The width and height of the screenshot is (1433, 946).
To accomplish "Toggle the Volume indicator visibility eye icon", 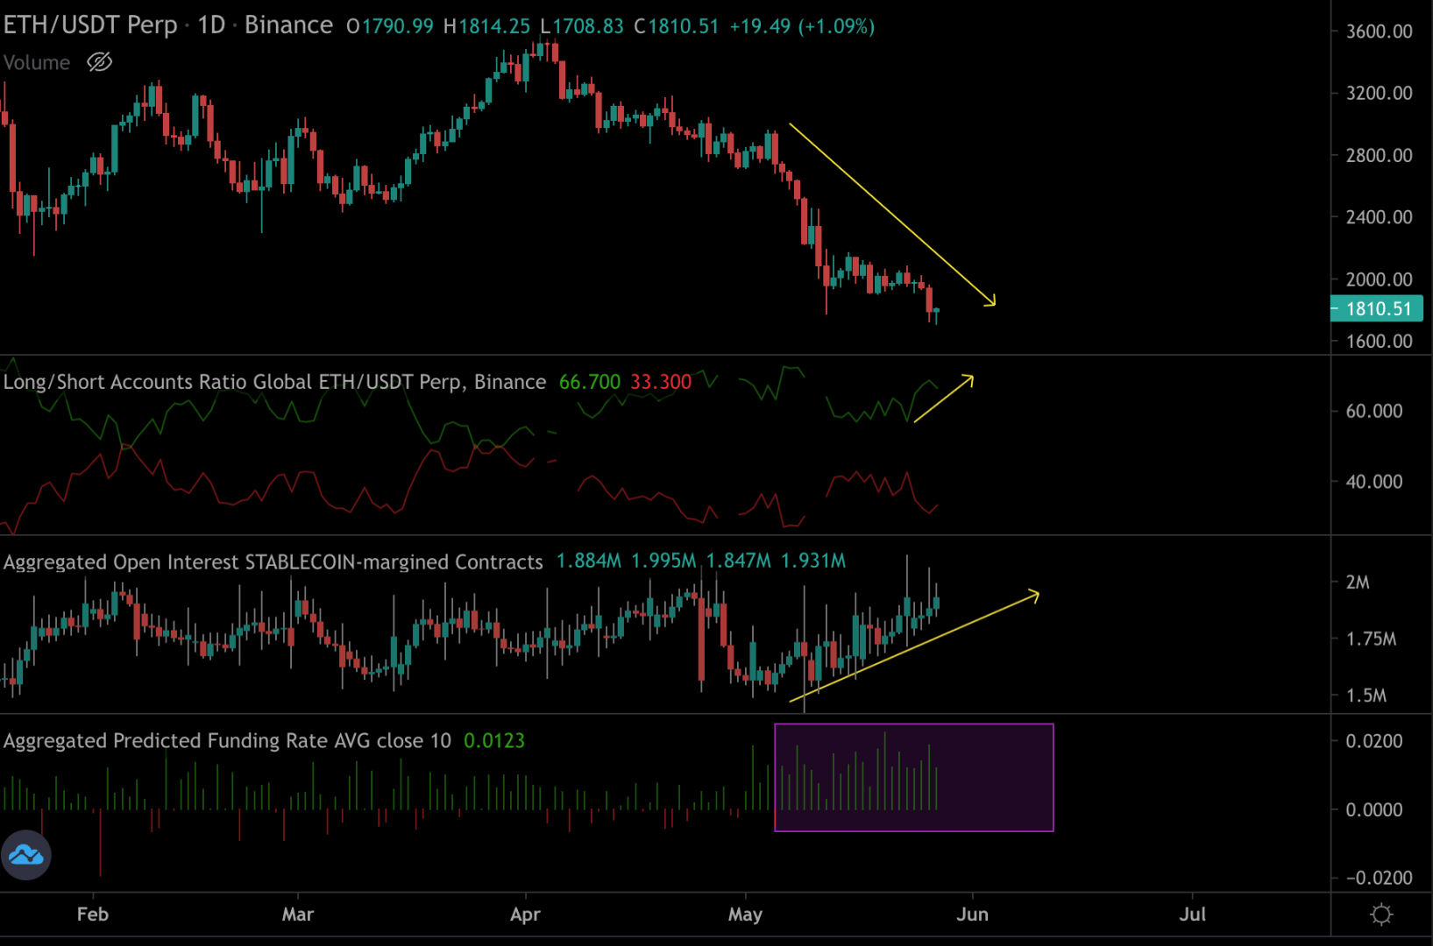I will [100, 62].
